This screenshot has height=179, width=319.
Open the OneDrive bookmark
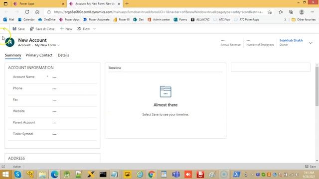pyautogui.click(x=47, y=20)
